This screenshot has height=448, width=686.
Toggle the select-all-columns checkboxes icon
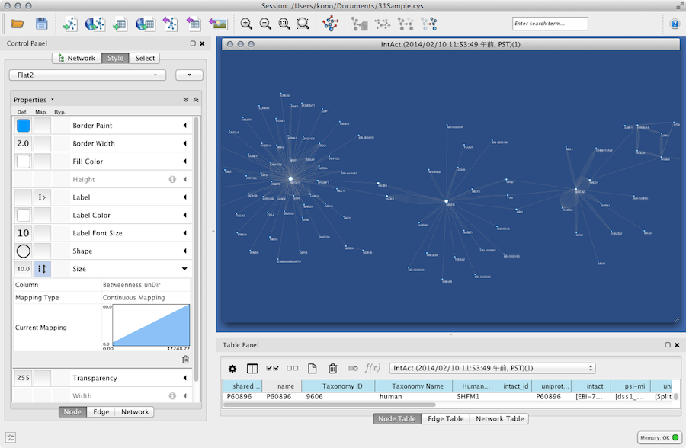[x=272, y=368]
